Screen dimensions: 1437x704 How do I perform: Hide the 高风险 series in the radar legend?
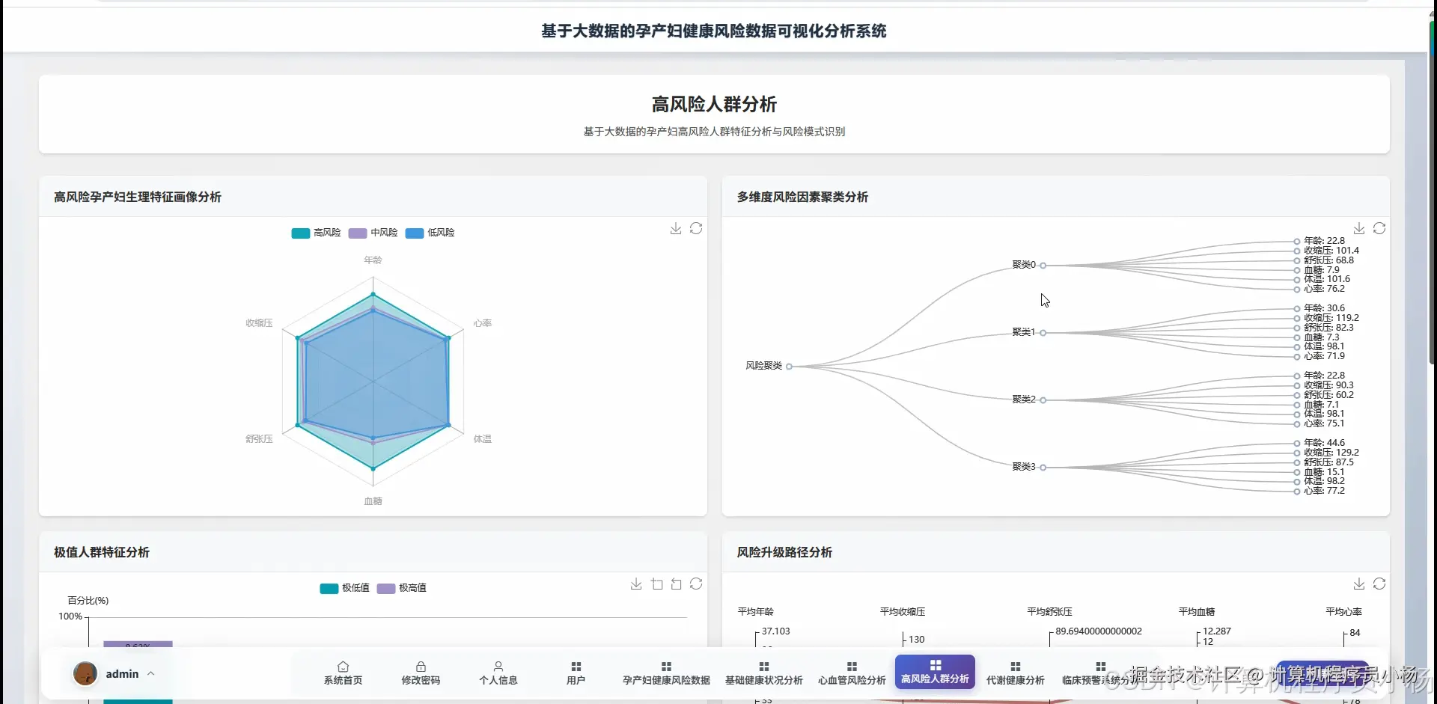point(315,233)
